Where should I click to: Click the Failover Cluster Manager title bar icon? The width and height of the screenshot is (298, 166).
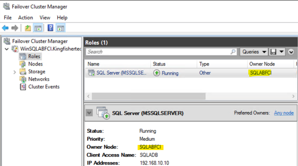click(6, 6)
